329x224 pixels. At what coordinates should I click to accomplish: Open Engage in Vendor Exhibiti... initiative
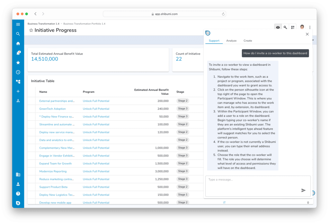tap(57, 155)
